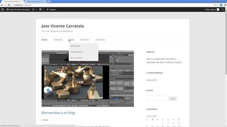Select day 4 in the calendar
This screenshot has height=127, width=227.
(x=179, y=123)
